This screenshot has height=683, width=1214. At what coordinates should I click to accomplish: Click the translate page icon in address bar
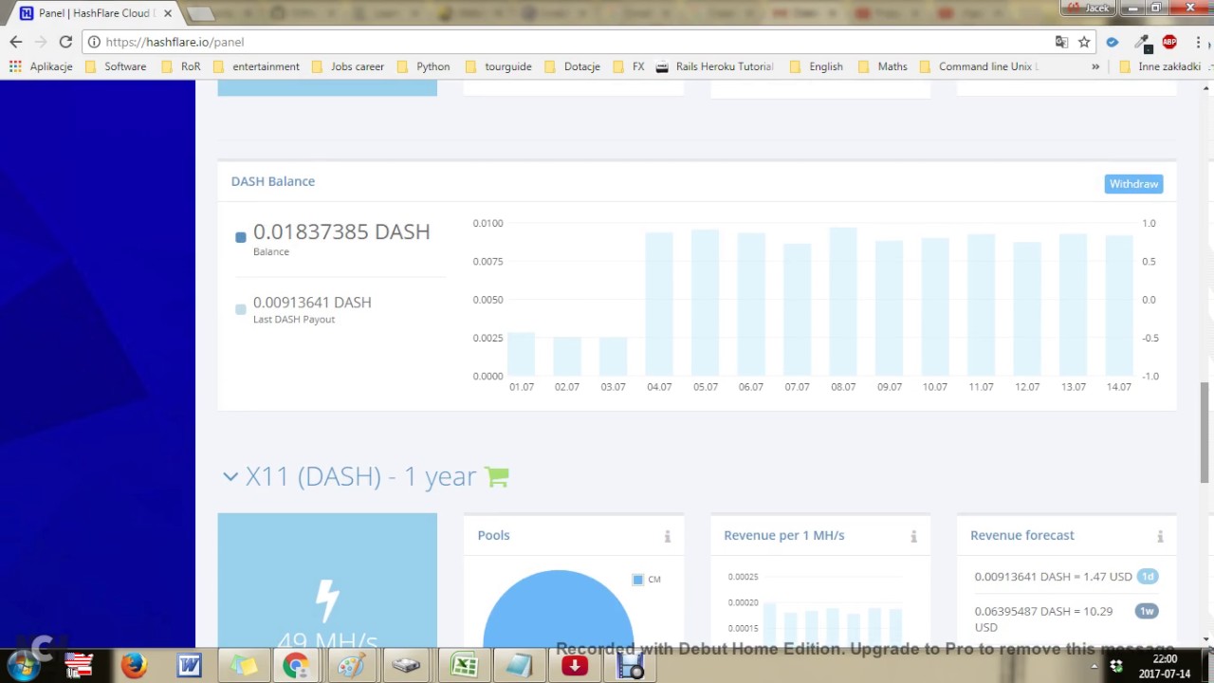click(x=1061, y=42)
